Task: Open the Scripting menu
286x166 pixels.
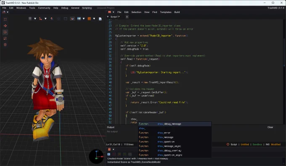Action: coord(87,8)
